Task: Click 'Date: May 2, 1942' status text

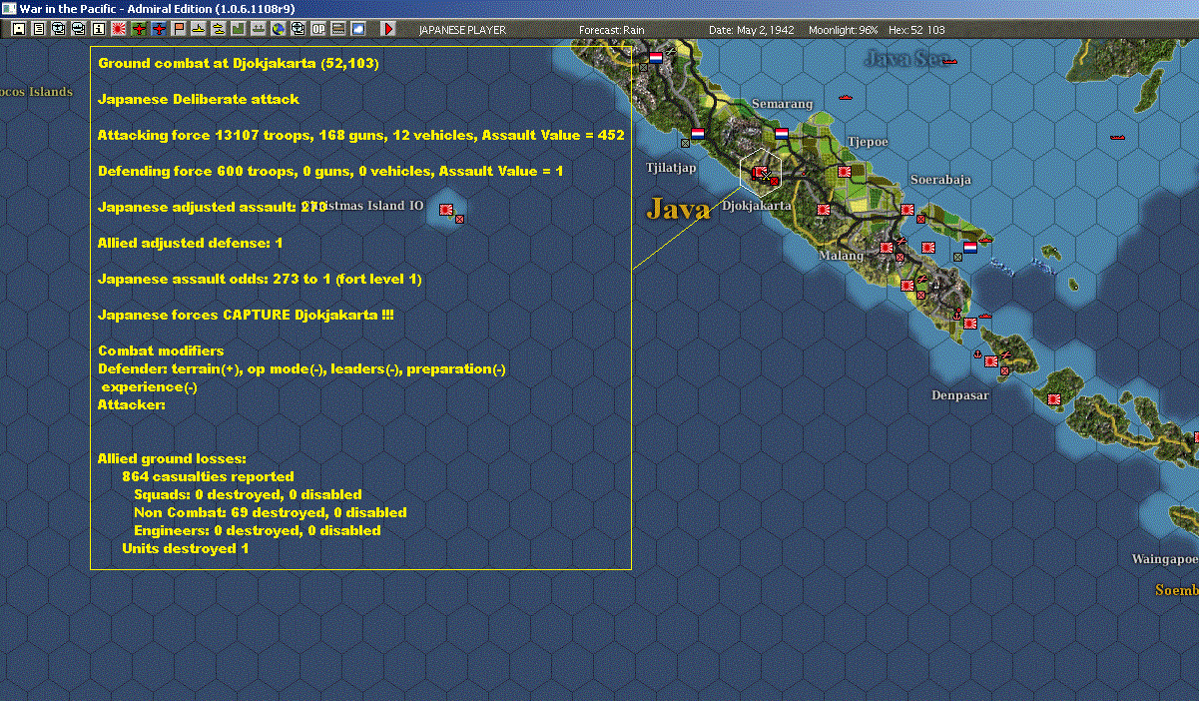Action: (x=752, y=30)
